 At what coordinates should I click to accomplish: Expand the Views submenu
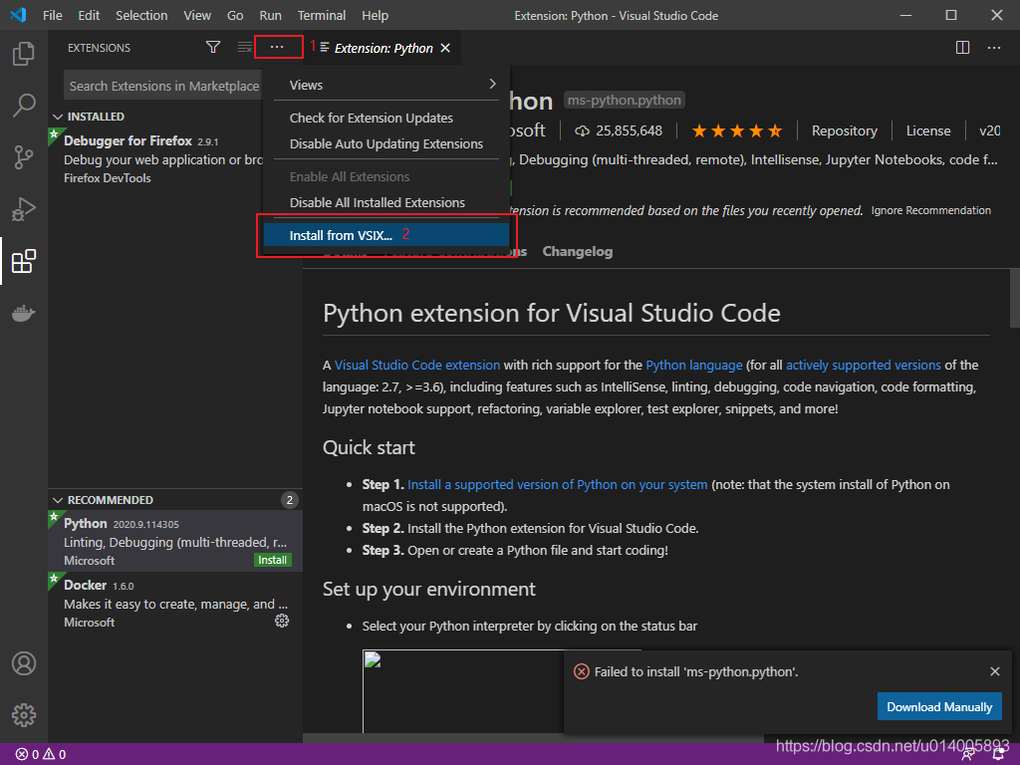click(x=386, y=85)
